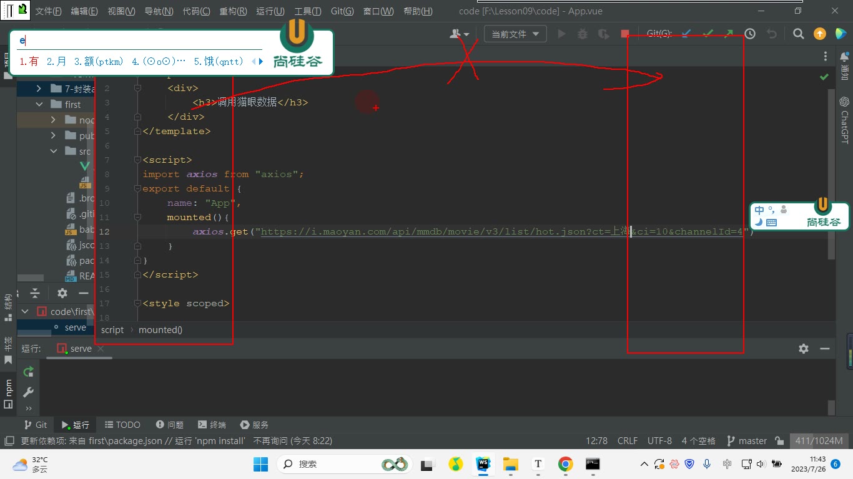Toggle read-only lock icon in status bar
Viewport: 853px width, 479px height.
coord(779,441)
